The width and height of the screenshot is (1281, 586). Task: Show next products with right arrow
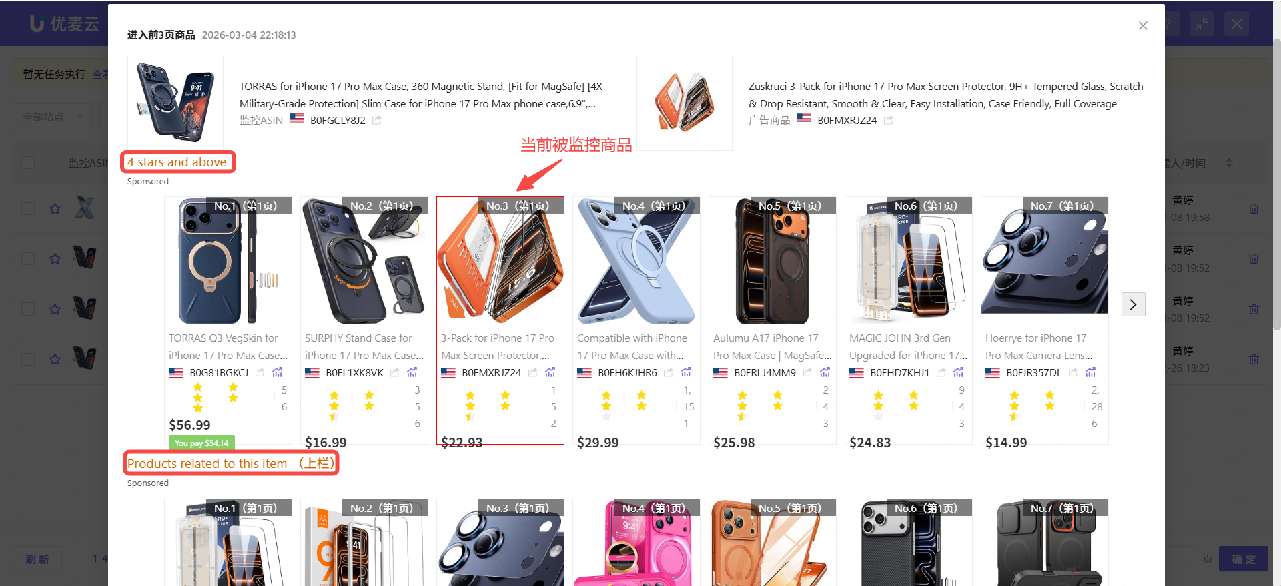pos(1133,304)
